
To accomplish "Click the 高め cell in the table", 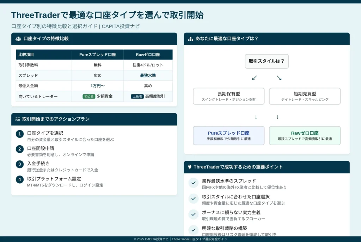I will (148, 85).
